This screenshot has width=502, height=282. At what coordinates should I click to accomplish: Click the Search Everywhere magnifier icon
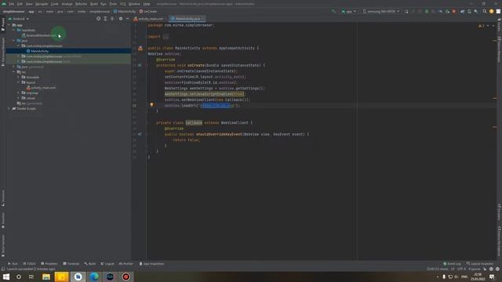[x=485, y=12]
